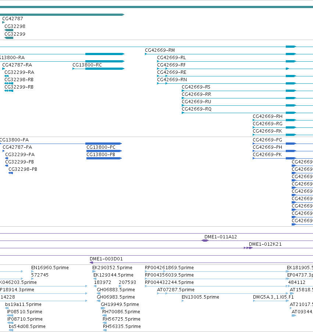Select protein CG32298-PB label

coord(23,169)
